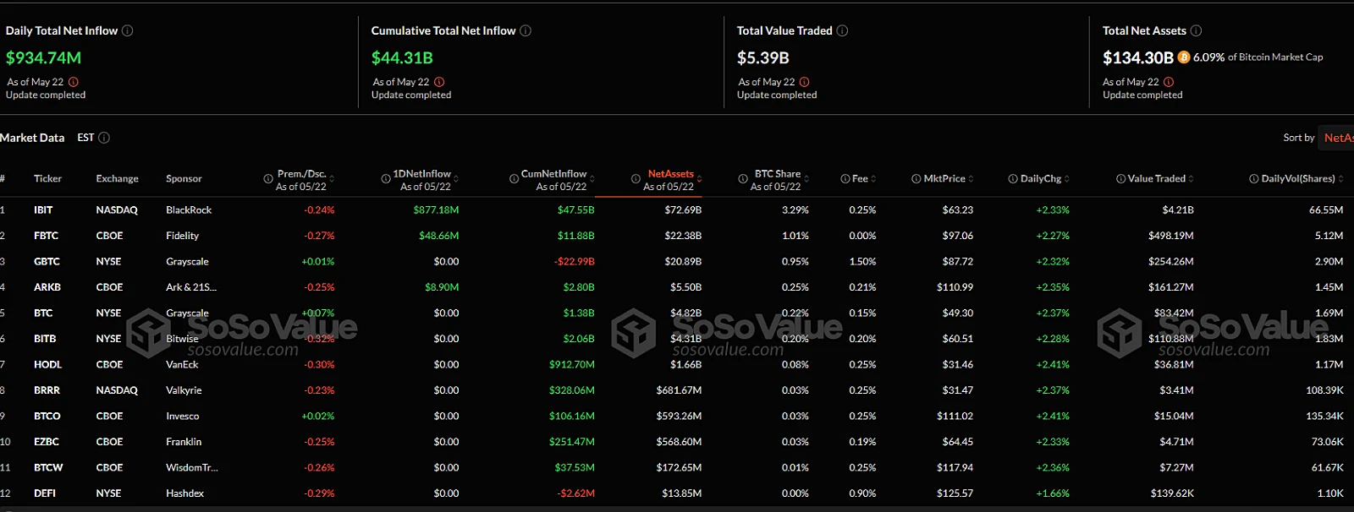Click red alert icon under $934.74M
Image resolution: width=1354 pixels, height=512 pixels.
[x=74, y=82]
